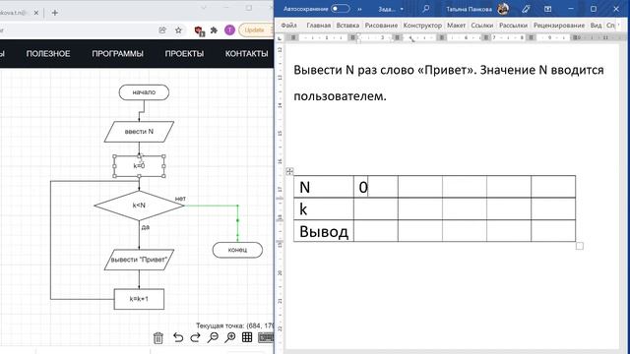Select вывести "Привет" output block
The width and height of the screenshot is (630, 354).
pyautogui.click(x=139, y=260)
